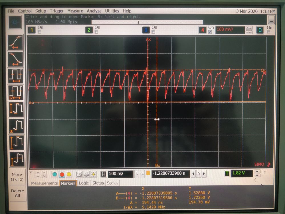The width and height of the screenshot is (285, 214).
Task: Increase the trigger level with up arrow
Action: coord(257,172)
